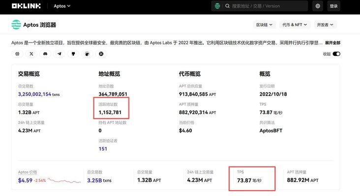The image size is (360, 196).
Task: Click the APT 质押量 value 882,920,314 APT
Action: click(x=197, y=112)
